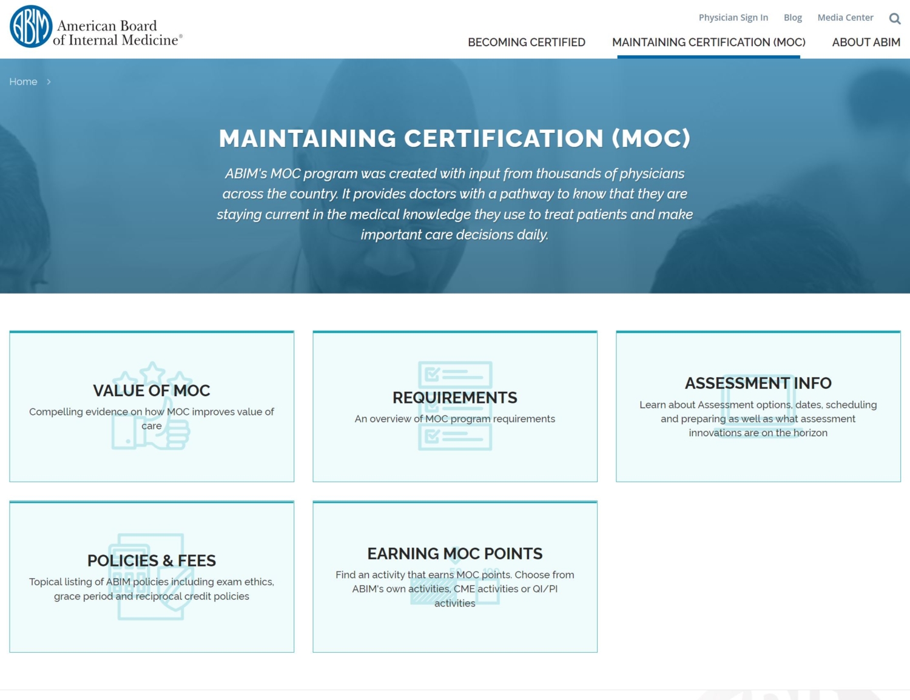Open the Policies & Fees heading

[x=152, y=560]
